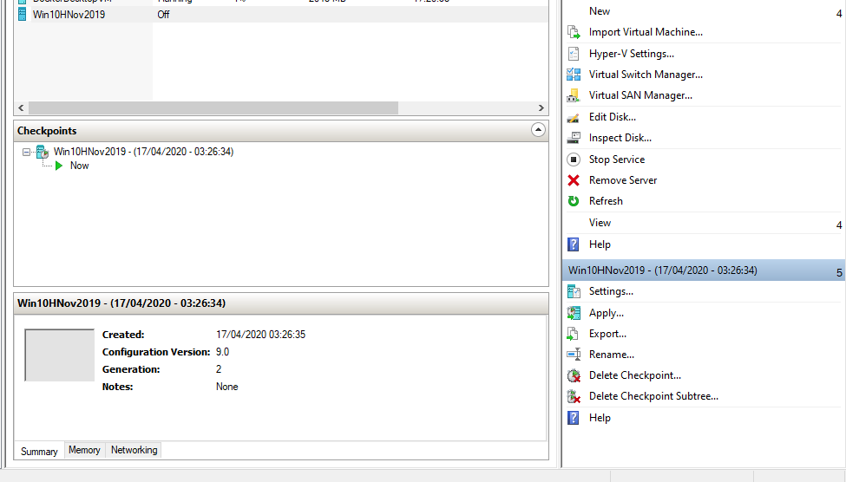Select the Win10HNov2019 checkpoint in tree

pos(143,152)
